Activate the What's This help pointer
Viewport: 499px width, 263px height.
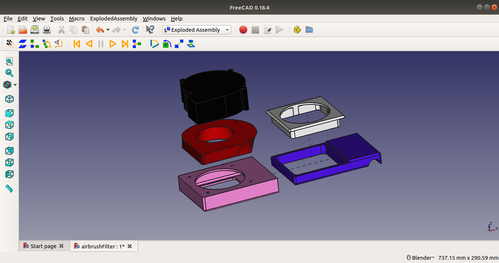150,30
